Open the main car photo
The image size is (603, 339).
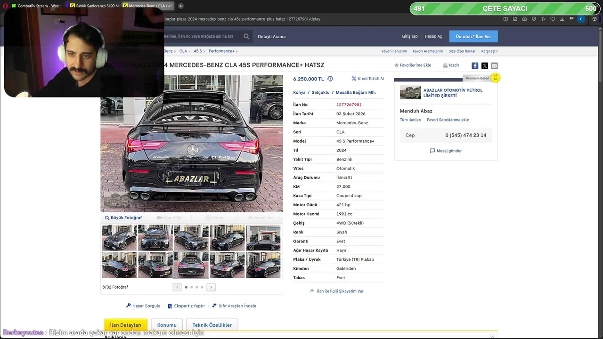coord(192,144)
